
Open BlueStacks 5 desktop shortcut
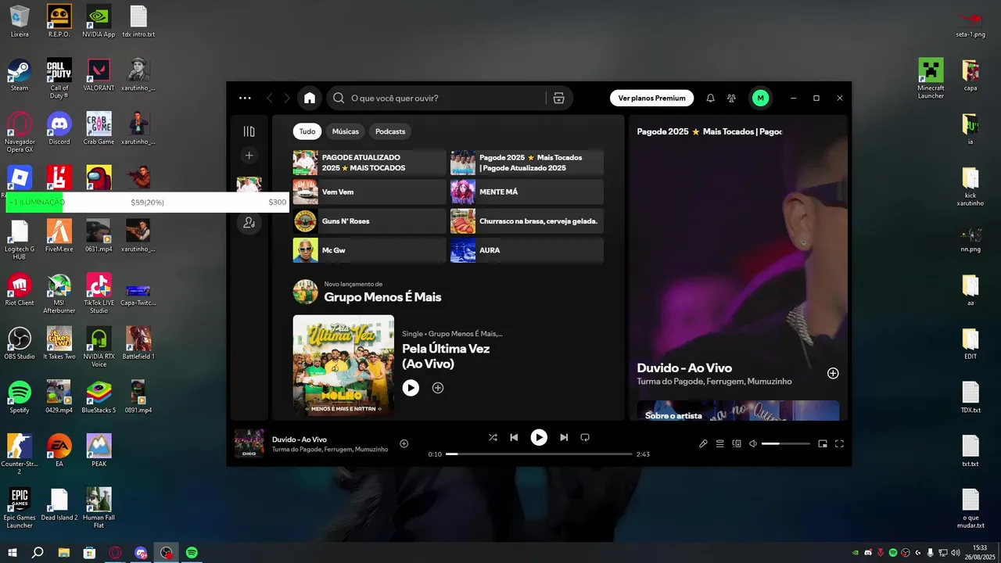coord(99,397)
